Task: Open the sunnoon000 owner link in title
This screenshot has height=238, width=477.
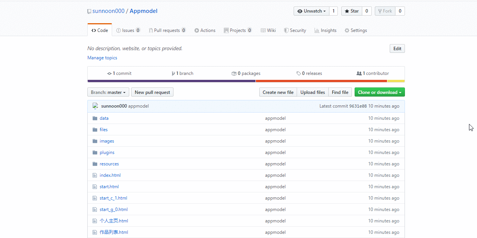Action: (x=108, y=11)
